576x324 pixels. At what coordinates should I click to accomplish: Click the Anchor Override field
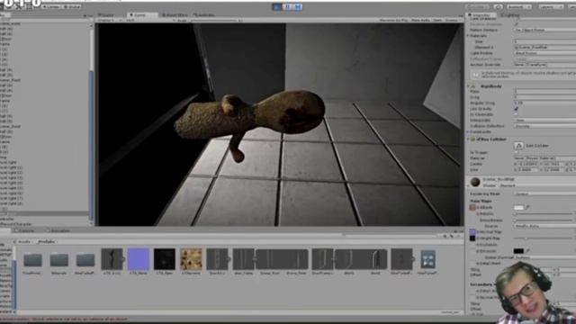click(544, 65)
